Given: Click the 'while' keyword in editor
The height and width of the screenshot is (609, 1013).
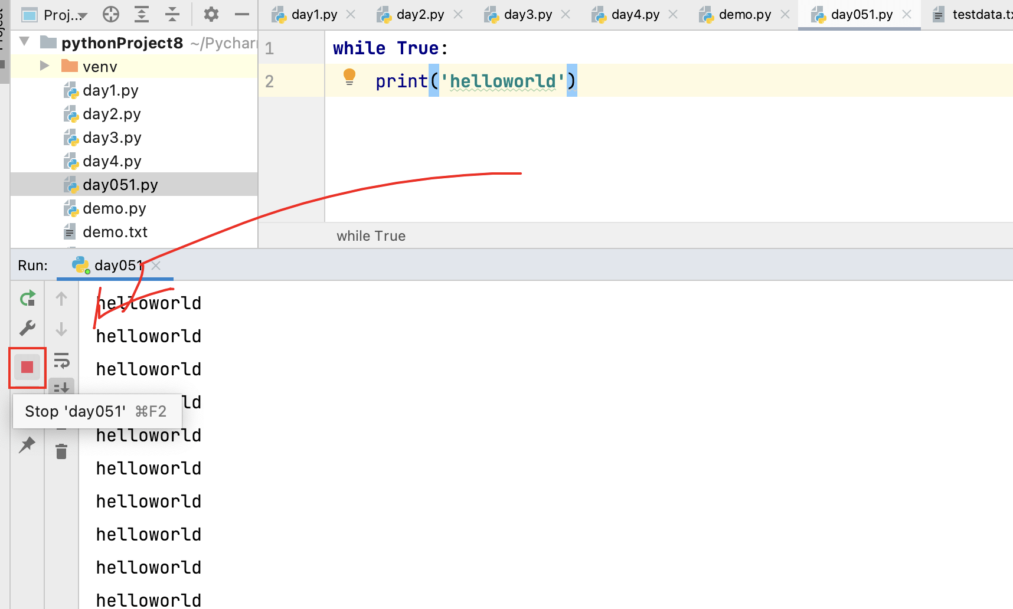Looking at the screenshot, I should 359,48.
